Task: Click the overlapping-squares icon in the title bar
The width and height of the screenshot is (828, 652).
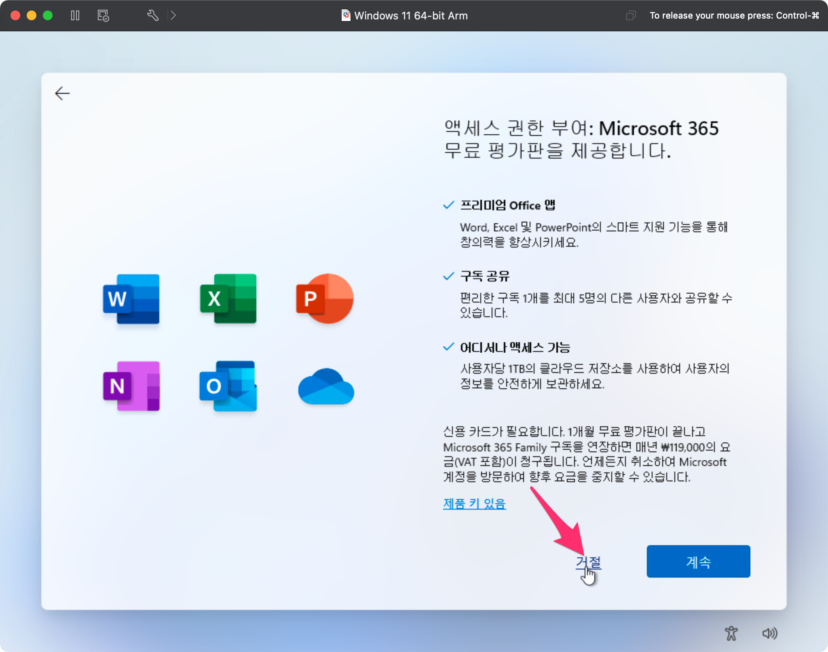Action: [x=631, y=15]
